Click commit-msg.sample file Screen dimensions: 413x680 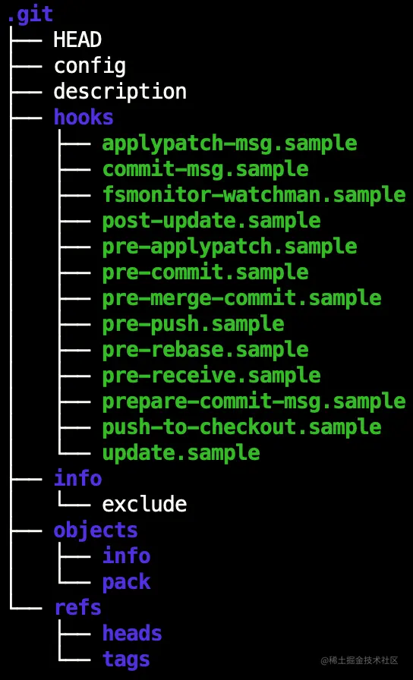[205, 169]
